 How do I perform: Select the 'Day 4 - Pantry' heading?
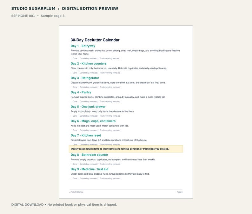point(81,92)
